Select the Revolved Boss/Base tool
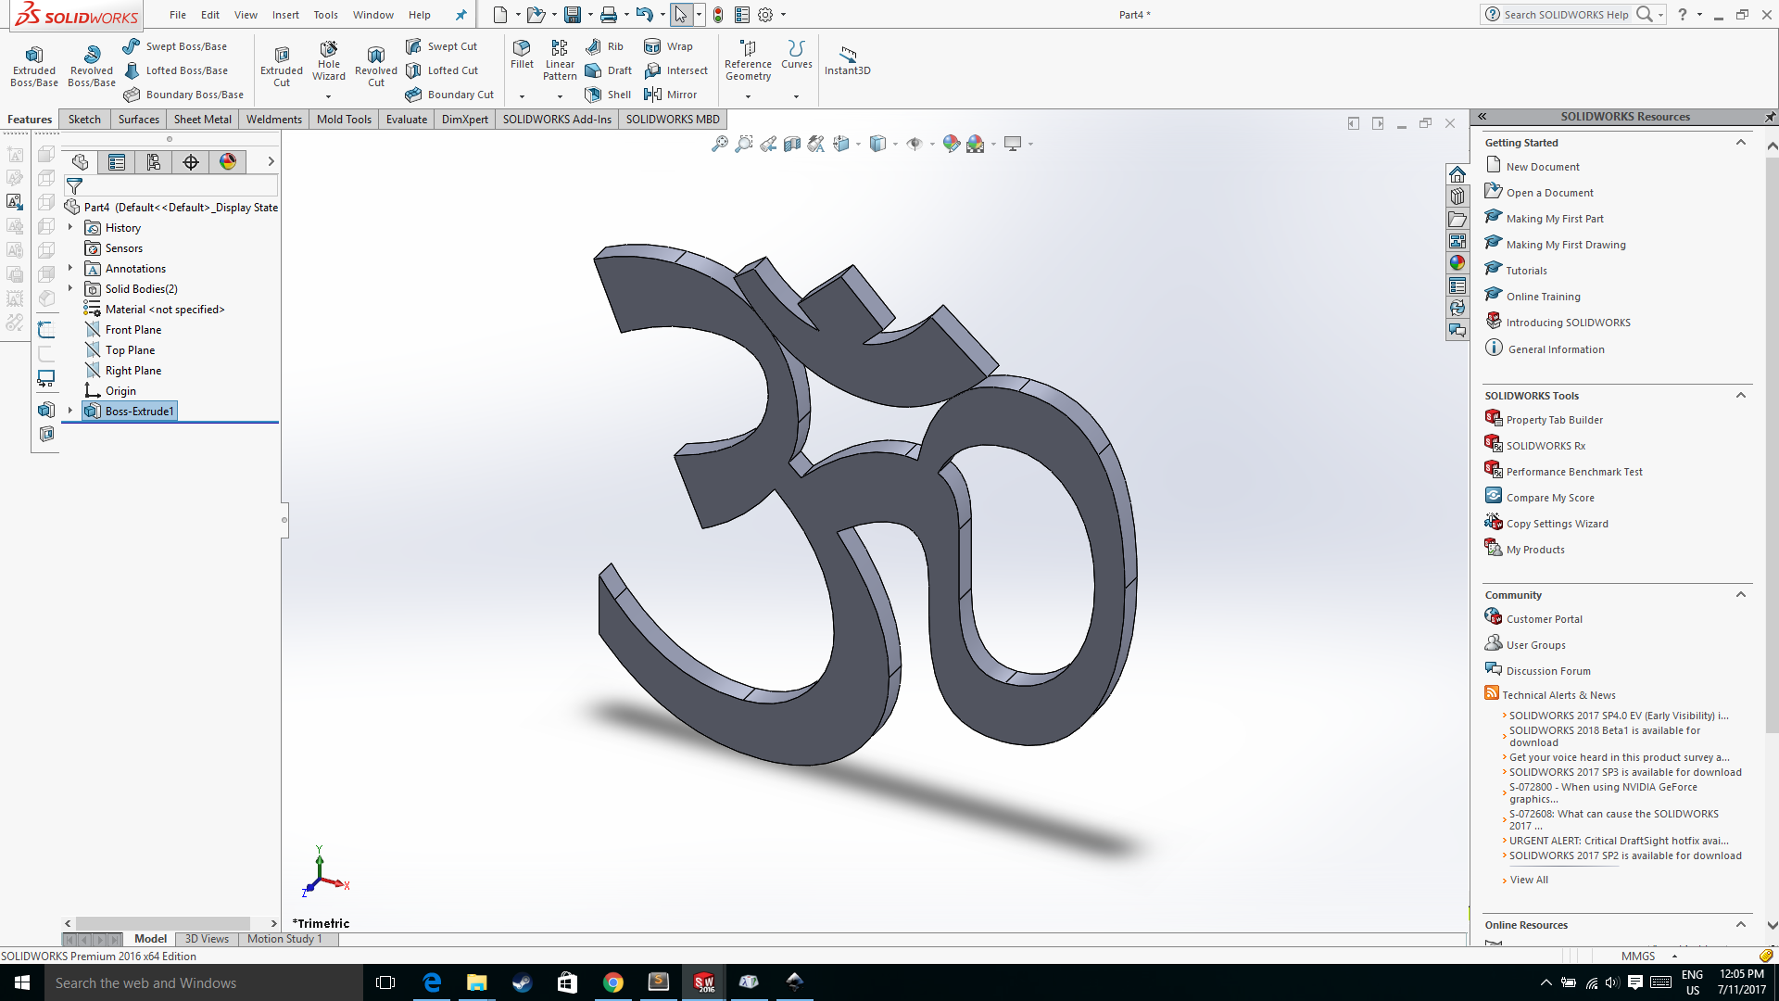This screenshot has width=1779, height=1001. pos(92,66)
